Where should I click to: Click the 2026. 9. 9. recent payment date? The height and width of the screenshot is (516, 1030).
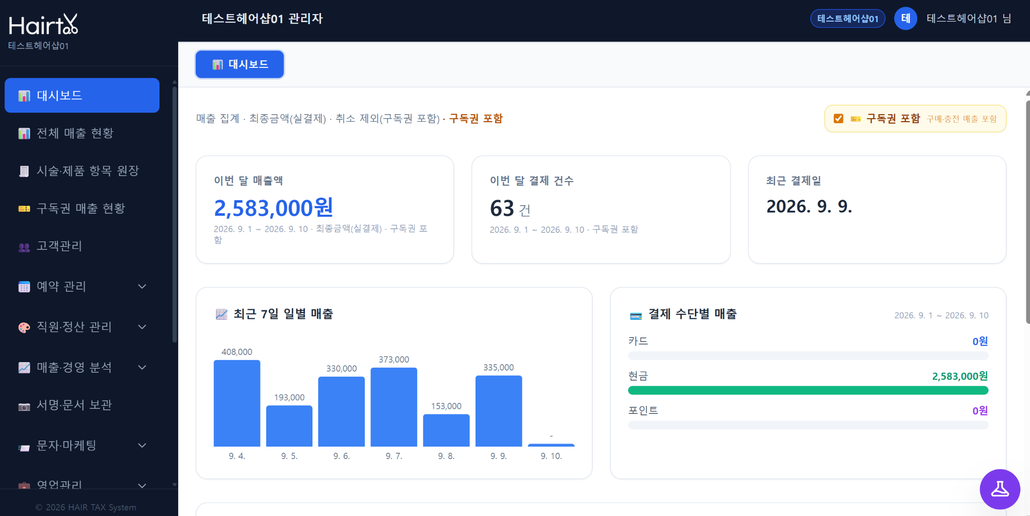coord(809,207)
